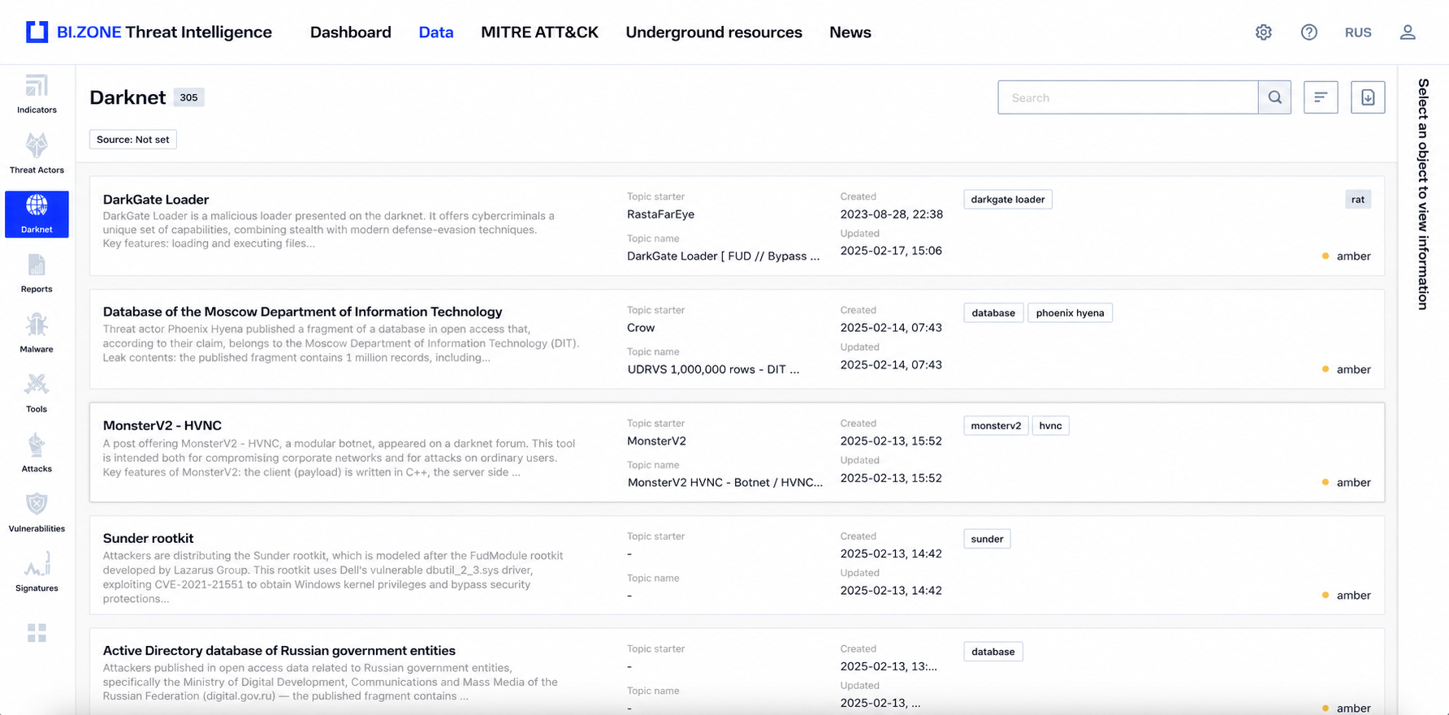Click the grid apps icon in sidebar
This screenshot has width=1449, height=715.
(37, 633)
